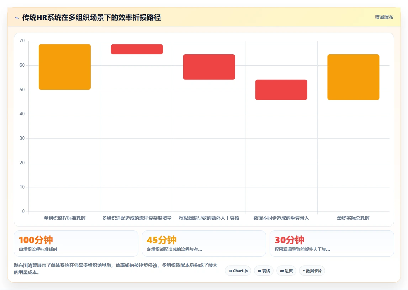Viewport: 408px width, 290px height.
Task: Click the y-axis value 10
Action: pos(22,187)
